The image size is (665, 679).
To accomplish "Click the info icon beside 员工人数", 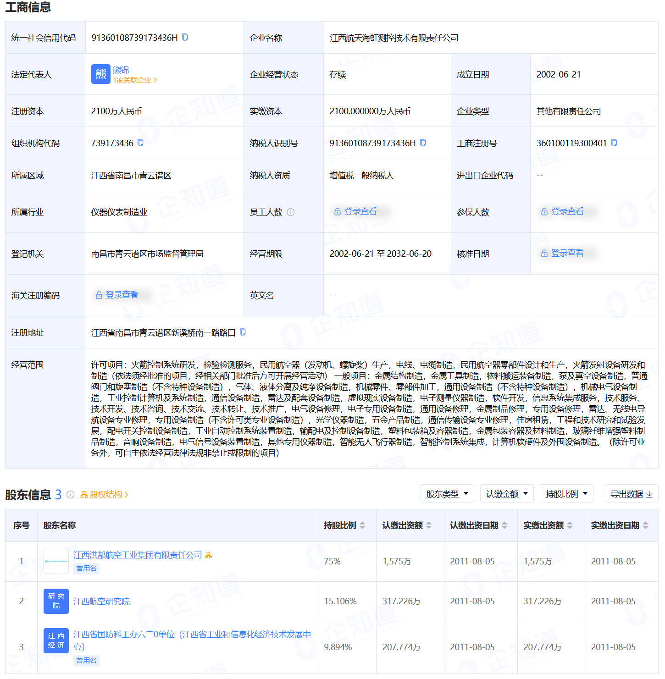I will click(x=291, y=212).
